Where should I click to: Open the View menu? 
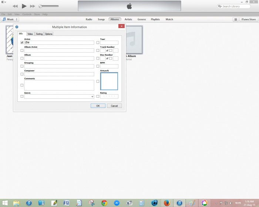[x=17, y=14]
